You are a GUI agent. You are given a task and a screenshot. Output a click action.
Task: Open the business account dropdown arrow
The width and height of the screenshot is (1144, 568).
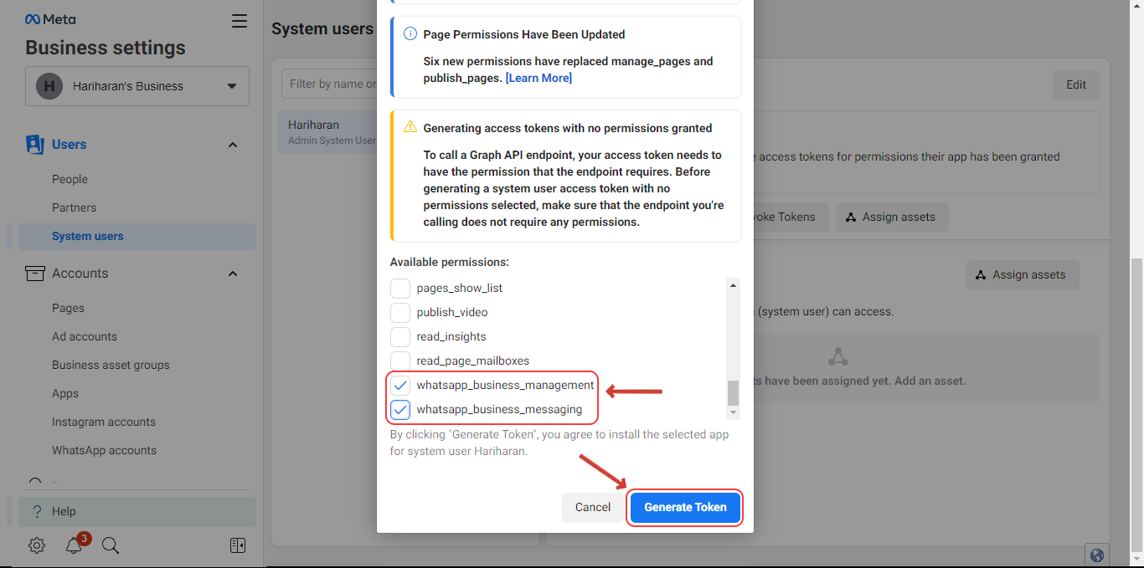point(232,86)
